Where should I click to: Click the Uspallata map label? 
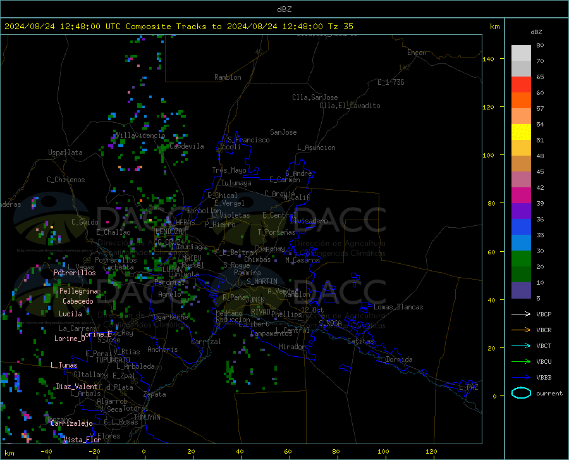click(65, 152)
